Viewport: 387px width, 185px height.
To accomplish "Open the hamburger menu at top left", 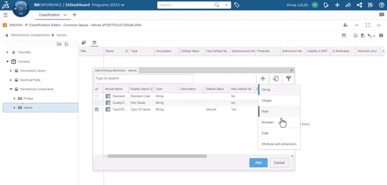I will pos(5,15).
